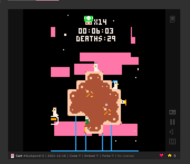Like the cart with the heart icon
Screen dimensions: 190x164
pos(161,155)
